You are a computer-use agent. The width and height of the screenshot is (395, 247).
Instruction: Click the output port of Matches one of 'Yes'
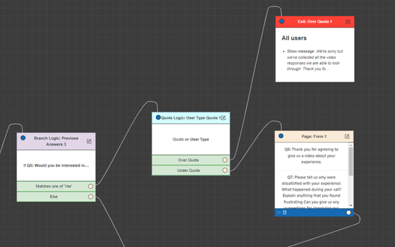pos(91,186)
